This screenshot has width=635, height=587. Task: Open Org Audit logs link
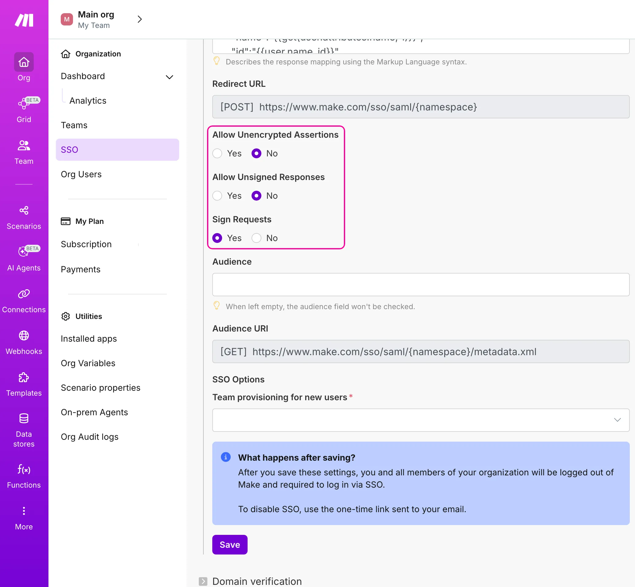[90, 437]
